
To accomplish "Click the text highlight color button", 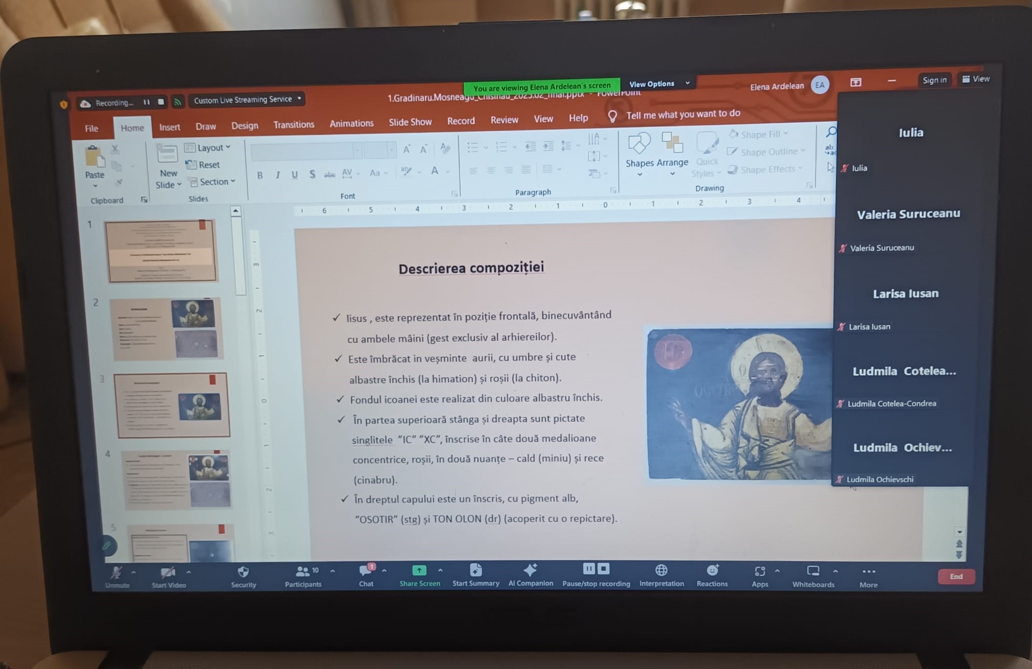I will tap(406, 172).
